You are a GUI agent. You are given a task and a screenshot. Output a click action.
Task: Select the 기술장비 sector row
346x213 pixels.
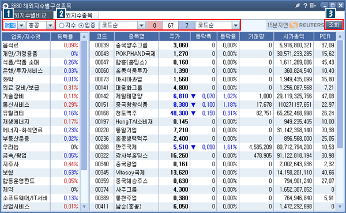(41, 96)
